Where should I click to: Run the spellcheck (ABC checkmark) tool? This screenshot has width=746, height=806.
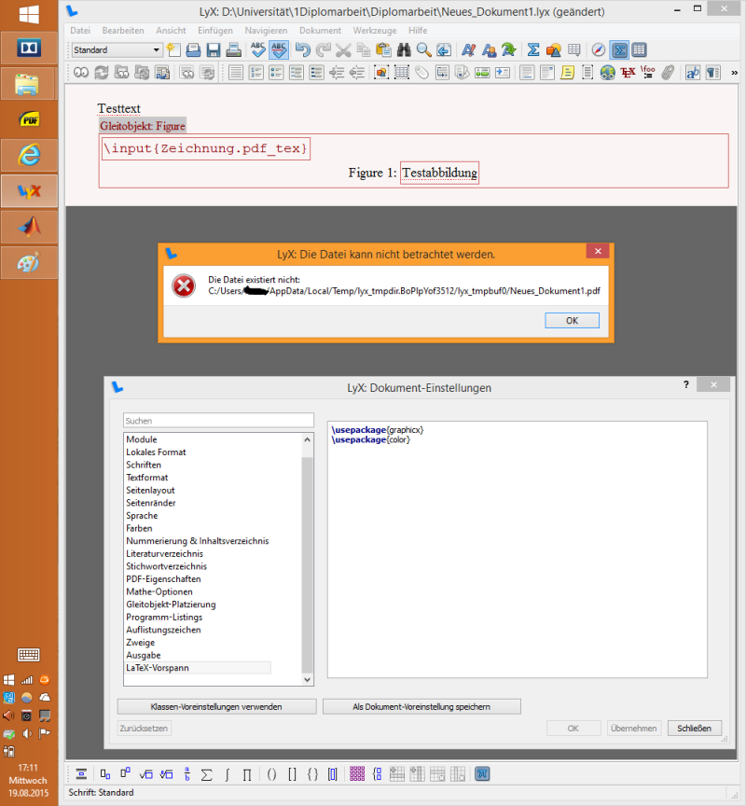click(258, 49)
